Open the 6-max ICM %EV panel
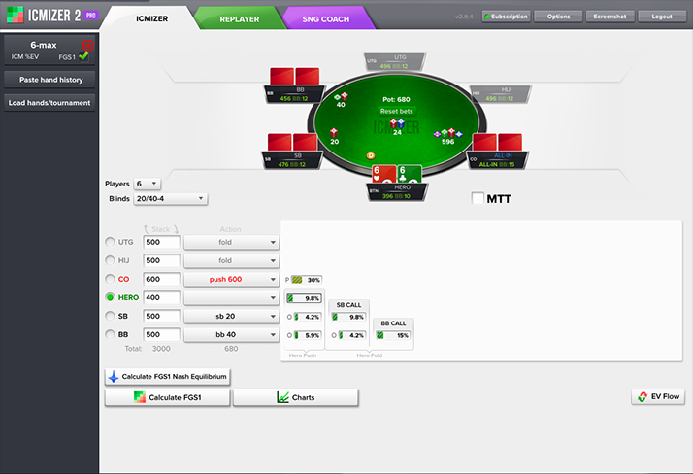 tap(49, 50)
